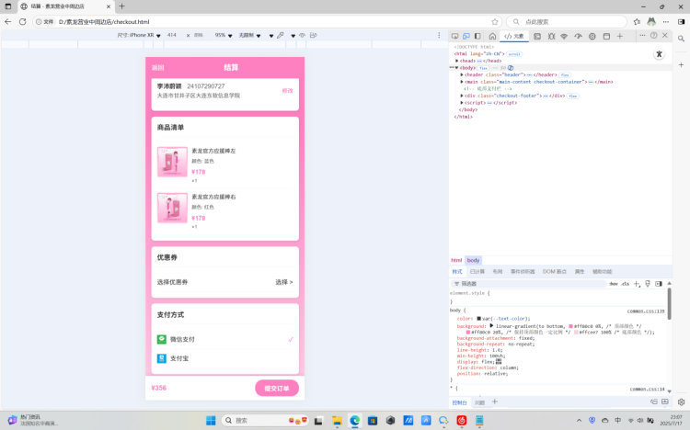Open the Memory chip icon panel
The height and width of the screenshot is (430, 690).
(x=592, y=36)
